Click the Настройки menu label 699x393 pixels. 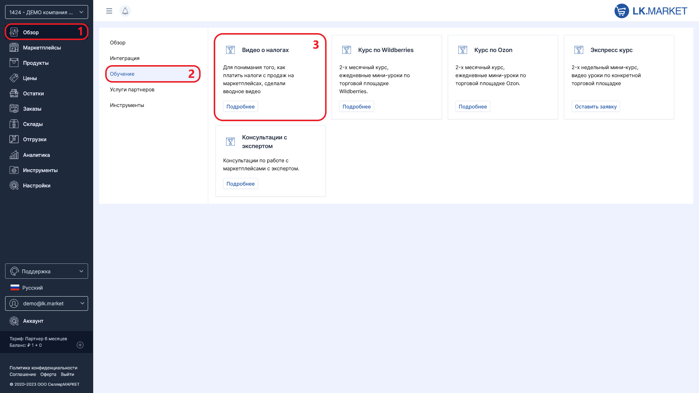37,186
